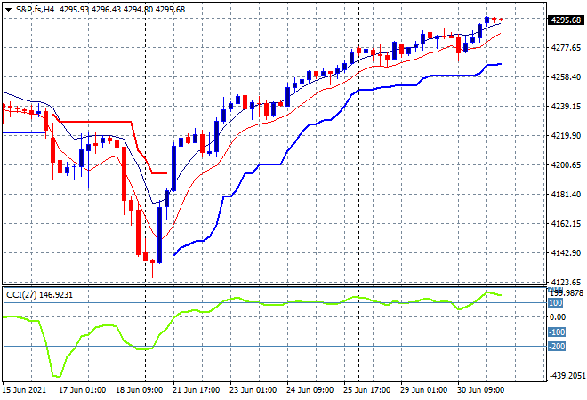Click the 4200.65 price scale label
587x400 pixels.
[566, 164]
